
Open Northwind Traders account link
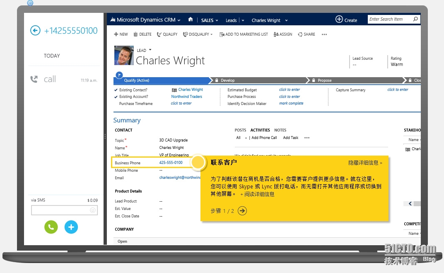(x=187, y=97)
